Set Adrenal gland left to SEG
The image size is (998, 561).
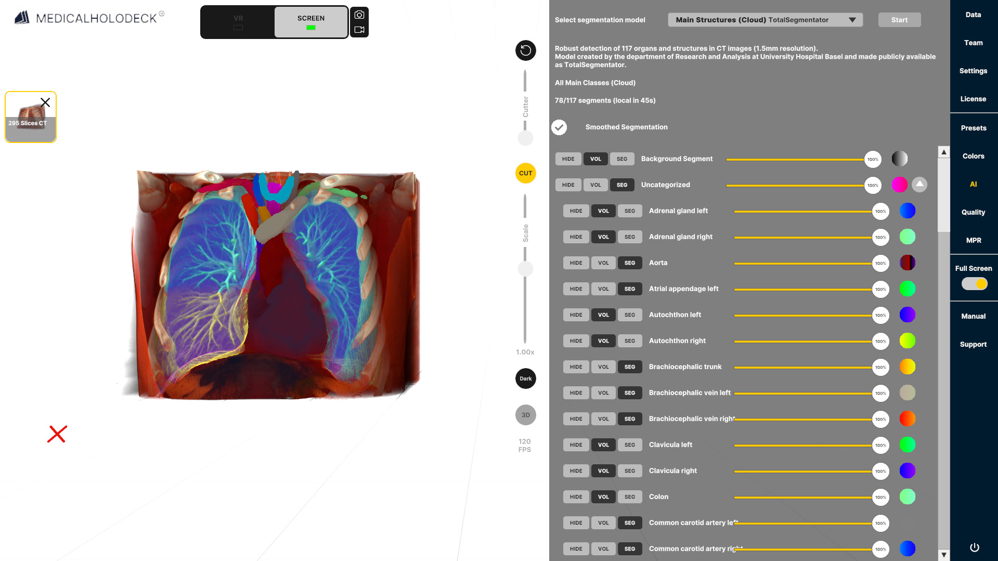(630, 211)
